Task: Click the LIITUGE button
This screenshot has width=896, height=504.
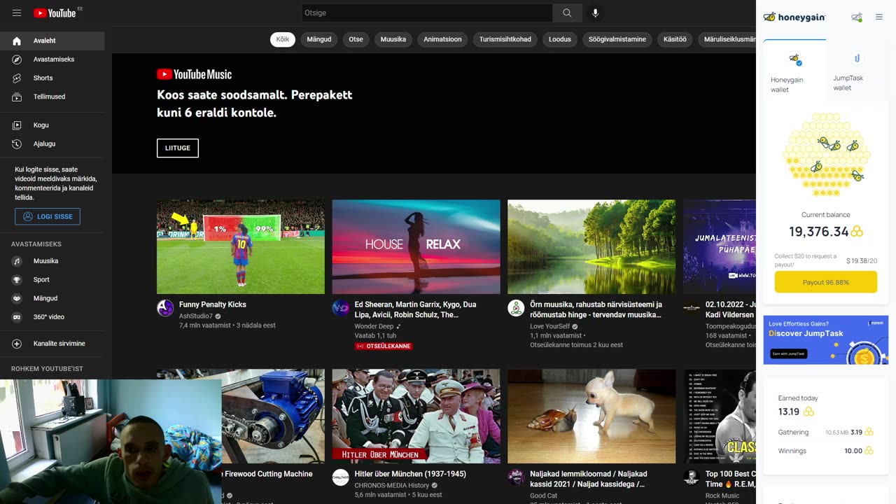Action: tap(178, 148)
